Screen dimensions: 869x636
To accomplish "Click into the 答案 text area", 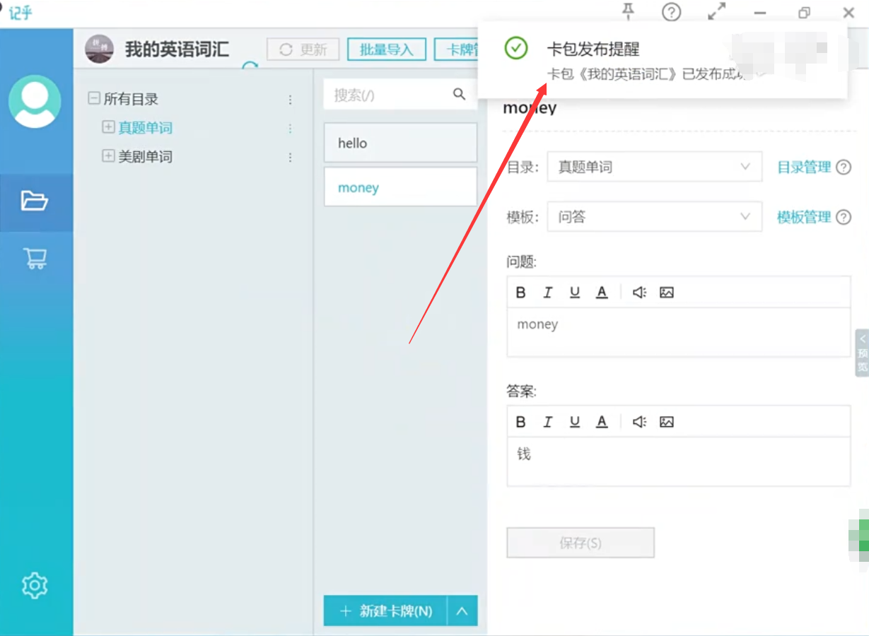I will pyautogui.click(x=679, y=461).
